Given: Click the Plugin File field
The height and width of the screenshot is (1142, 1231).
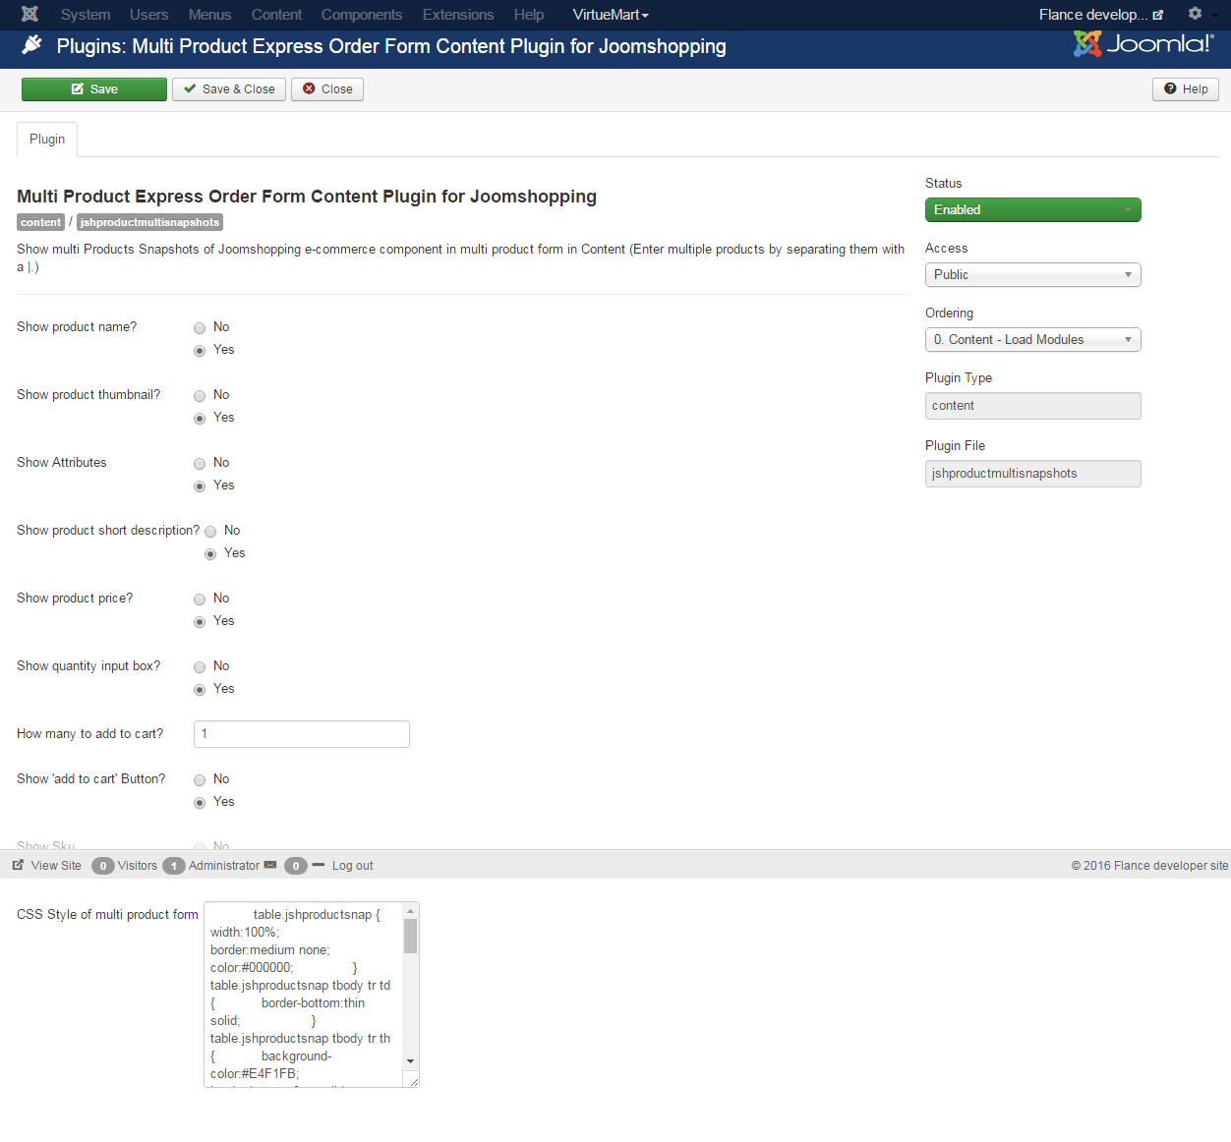Looking at the screenshot, I should coord(1032,474).
